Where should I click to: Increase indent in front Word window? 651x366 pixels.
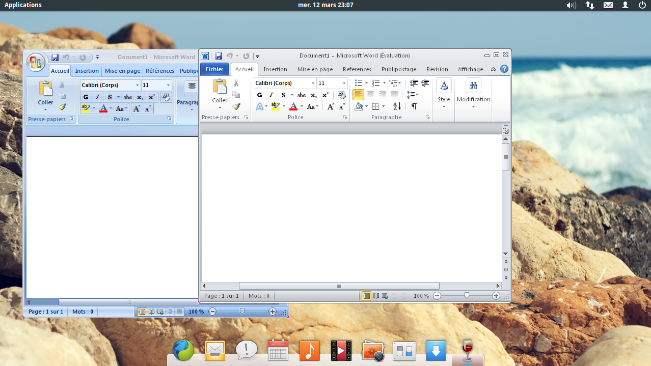[425, 83]
